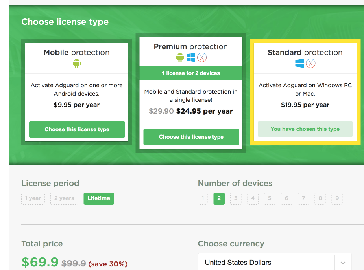Click the Android icon under Premium protection
Image resolution: width=364 pixels, height=270 pixels.
pyautogui.click(x=180, y=57)
